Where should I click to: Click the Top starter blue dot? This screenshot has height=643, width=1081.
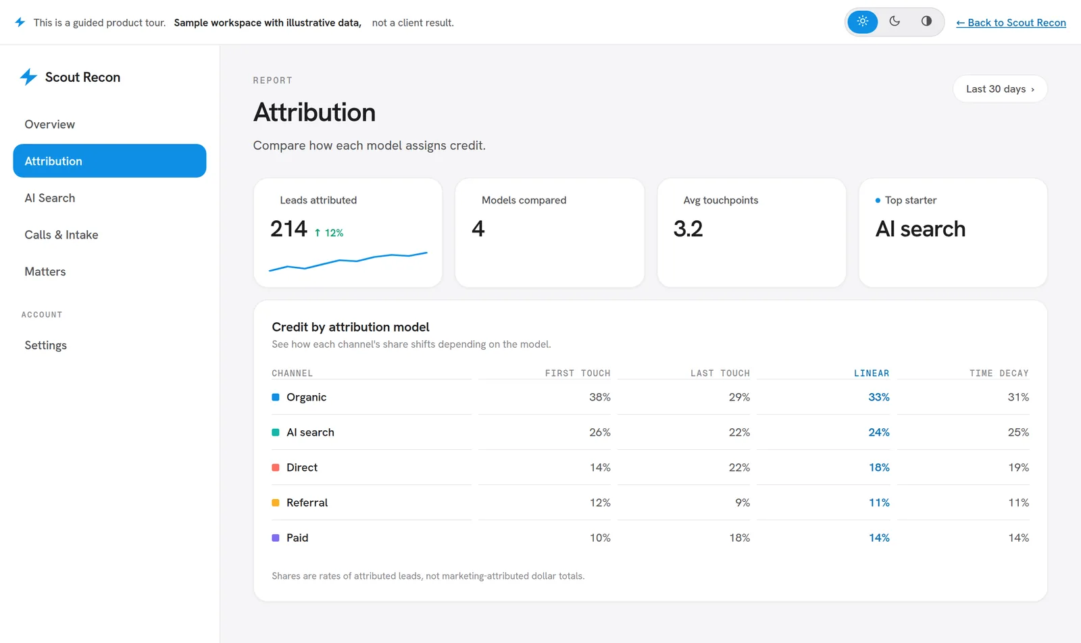878,201
